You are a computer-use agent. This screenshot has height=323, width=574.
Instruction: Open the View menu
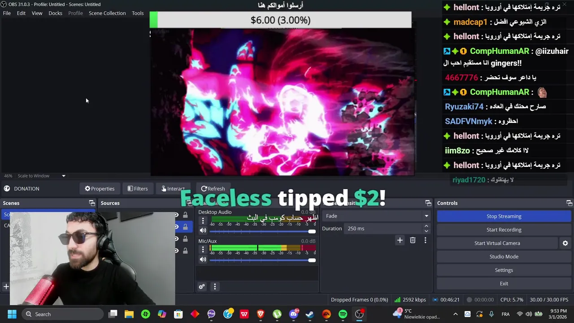point(37,13)
